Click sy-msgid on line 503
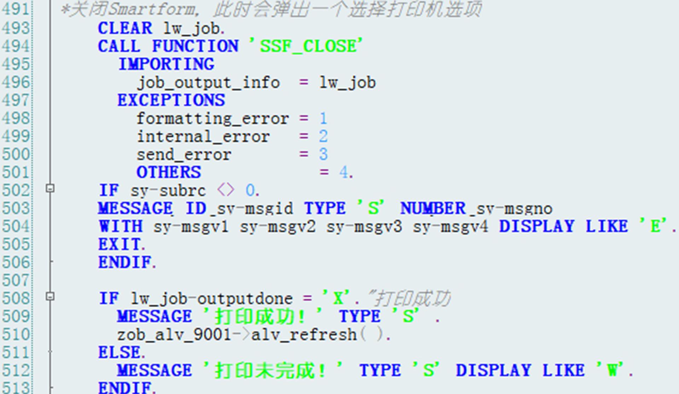Viewport: 679px width, 394px height. click(255, 209)
